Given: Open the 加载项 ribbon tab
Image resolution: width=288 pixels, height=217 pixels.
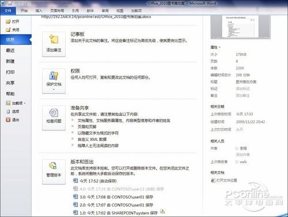Looking at the screenshot, I should tap(137, 11).
